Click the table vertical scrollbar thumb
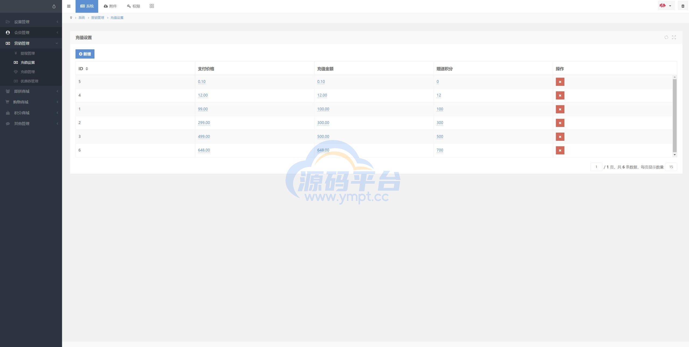 674,115
